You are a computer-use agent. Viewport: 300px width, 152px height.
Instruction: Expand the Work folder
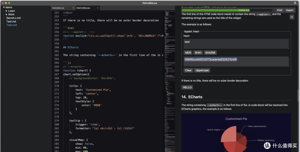(x=7, y=14)
